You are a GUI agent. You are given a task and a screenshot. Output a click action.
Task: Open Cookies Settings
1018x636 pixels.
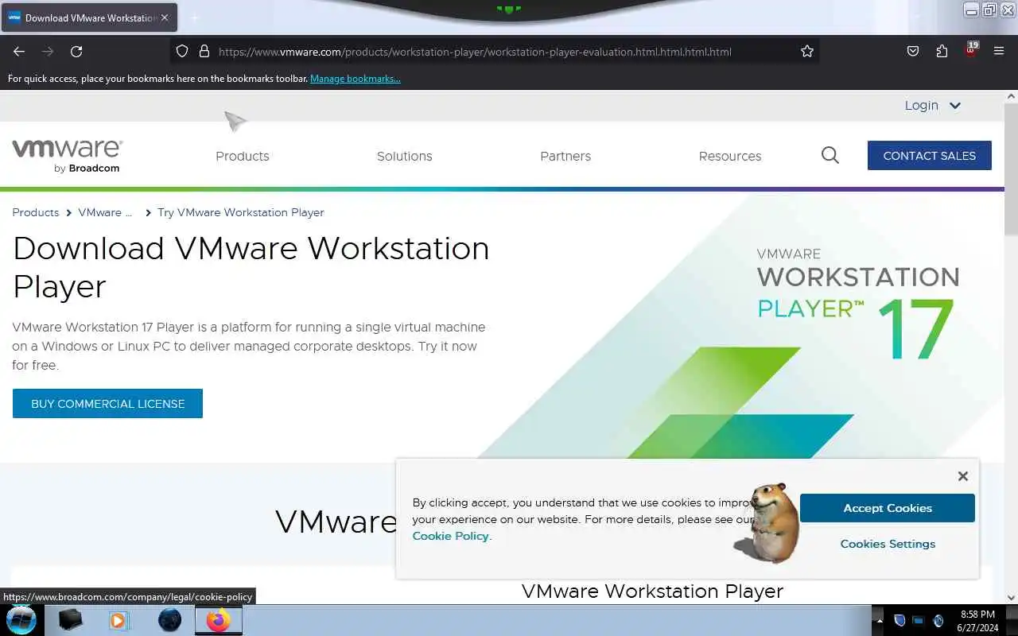point(888,544)
